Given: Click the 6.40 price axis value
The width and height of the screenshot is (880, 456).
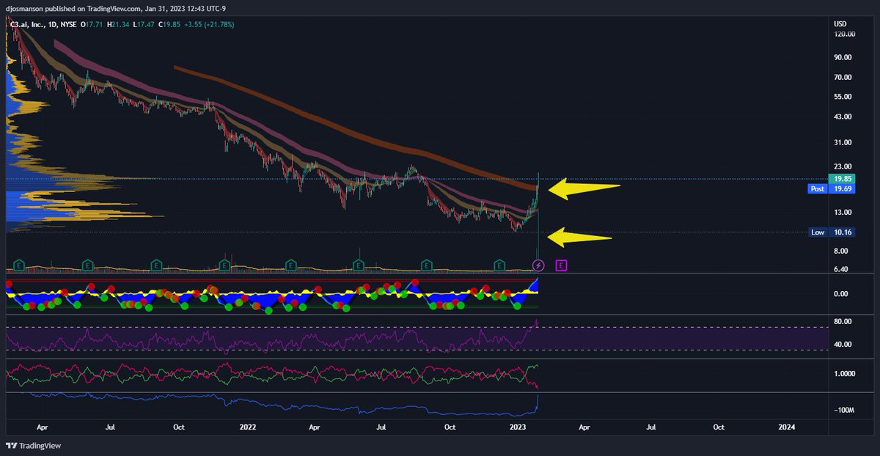Looking at the screenshot, I should (x=843, y=269).
